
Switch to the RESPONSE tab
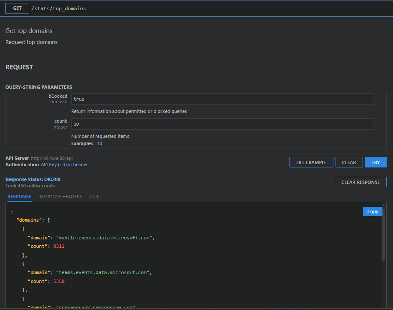pos(19,197)
